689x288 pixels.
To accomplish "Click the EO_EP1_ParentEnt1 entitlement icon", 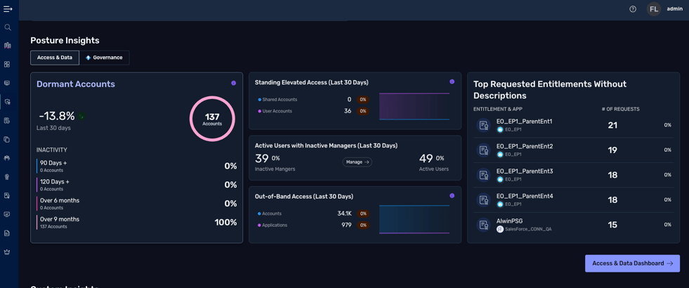I will click(x=484, y=125).
